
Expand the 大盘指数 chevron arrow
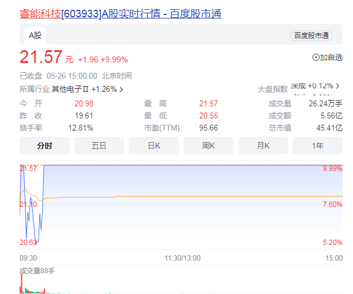coord(337,86)
